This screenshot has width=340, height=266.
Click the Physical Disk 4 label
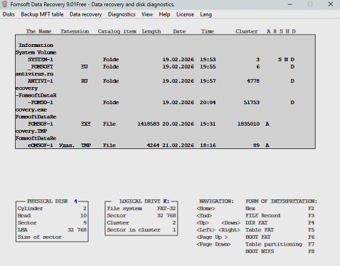(x=52, y=201)
